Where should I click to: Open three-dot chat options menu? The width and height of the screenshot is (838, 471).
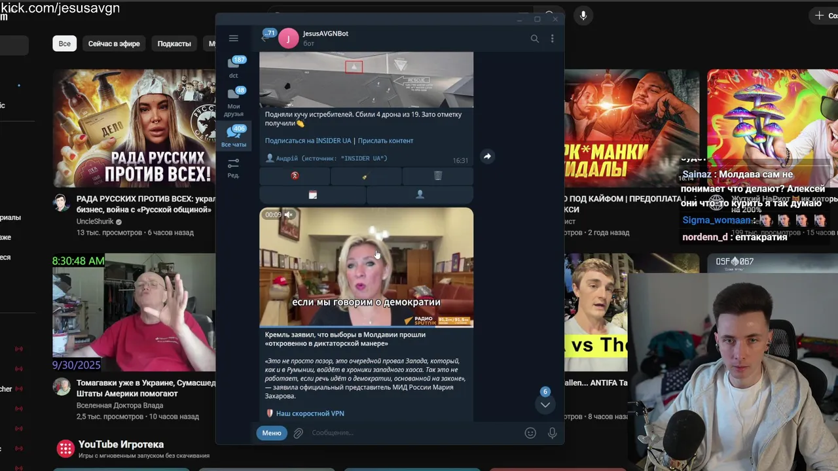[x=552, y=39]
